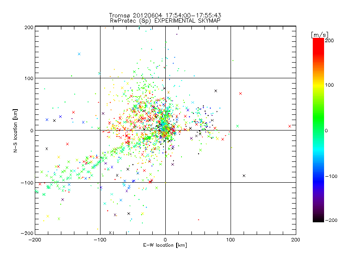Click the plot title 'Tromsø 20120604 17:54:00-17:55:43'

(165, 15)
